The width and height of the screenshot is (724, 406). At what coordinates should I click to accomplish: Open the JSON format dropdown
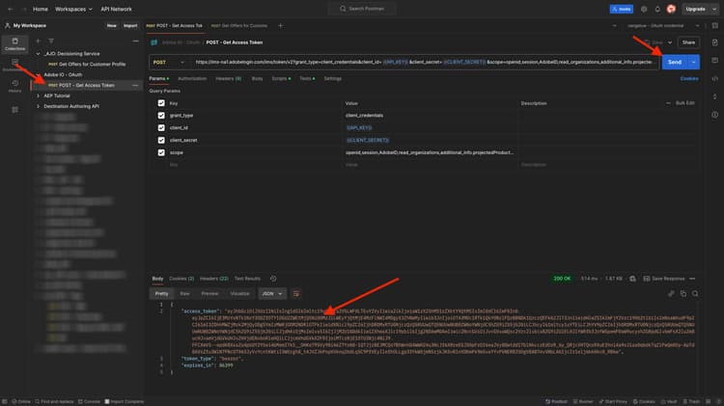pos(272,294)
